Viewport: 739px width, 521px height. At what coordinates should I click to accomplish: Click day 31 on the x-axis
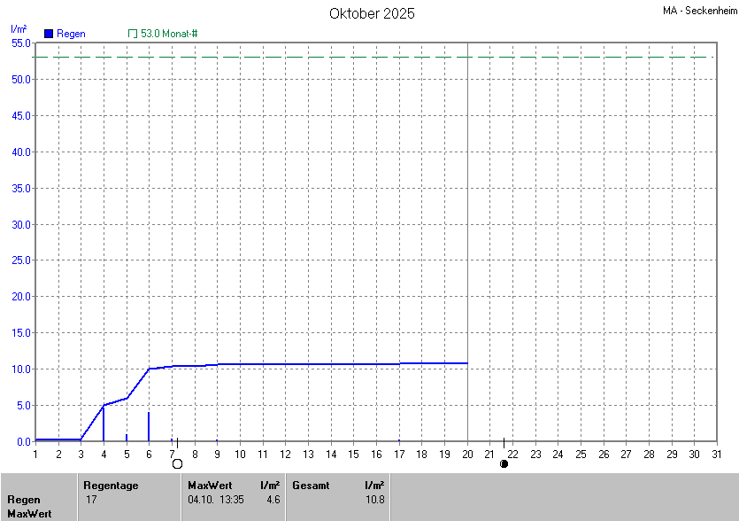716,455
